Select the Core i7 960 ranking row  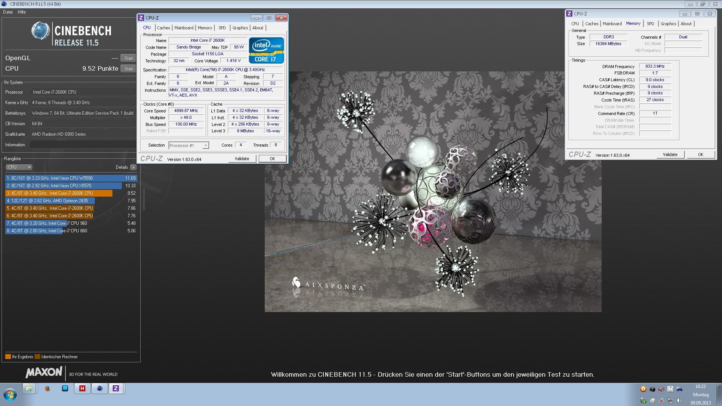tap(71, 223)
